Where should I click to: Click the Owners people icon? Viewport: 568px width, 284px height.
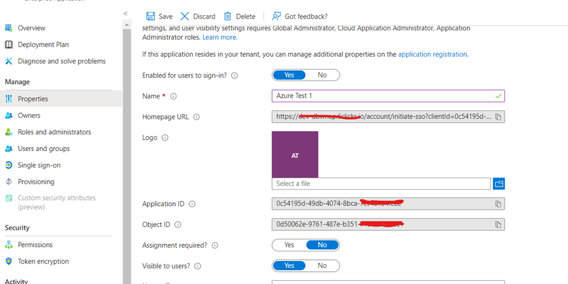pos(8,115)
